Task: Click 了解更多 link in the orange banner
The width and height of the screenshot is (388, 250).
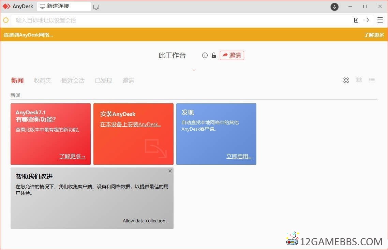Action: pos(374,35)
